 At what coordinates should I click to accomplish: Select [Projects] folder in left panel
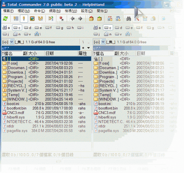click(x=47, y=81)
